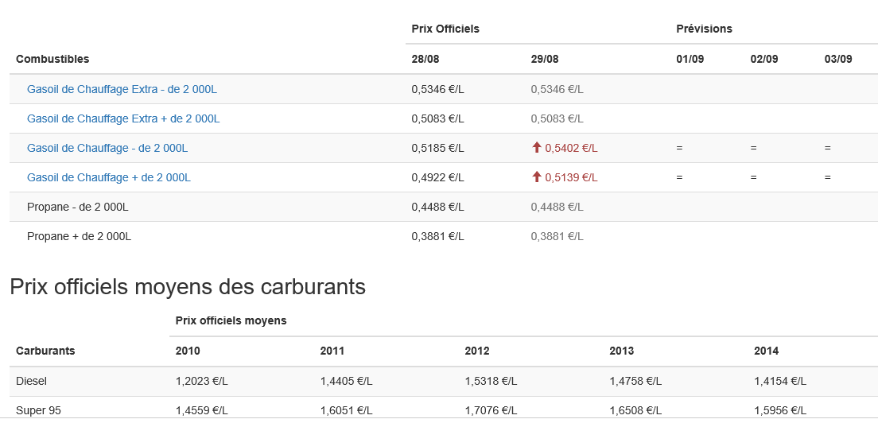878x423 pixels.
Task: Click the 01/09 forecast column header
Action: tap(690, 59)
